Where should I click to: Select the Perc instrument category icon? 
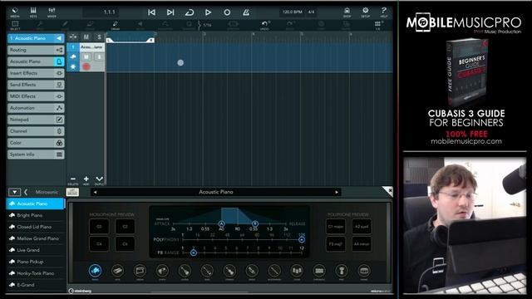pos(342,272)
